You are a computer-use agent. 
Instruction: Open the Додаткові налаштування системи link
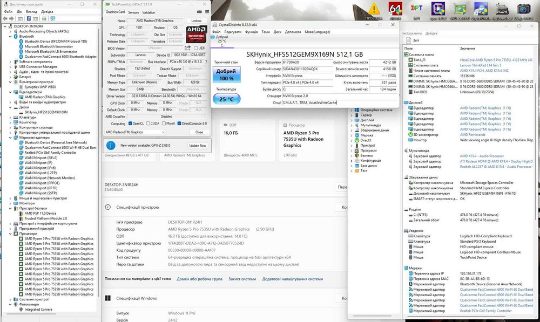(x=292, y=279)
